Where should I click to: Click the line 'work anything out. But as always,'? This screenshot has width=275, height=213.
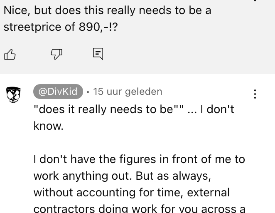click(x=122, y=176)
